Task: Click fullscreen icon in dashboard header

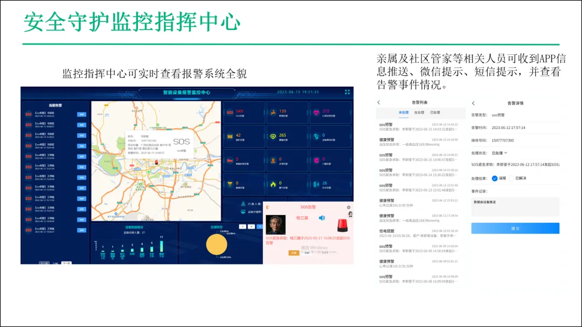Action: pos(347,92)
